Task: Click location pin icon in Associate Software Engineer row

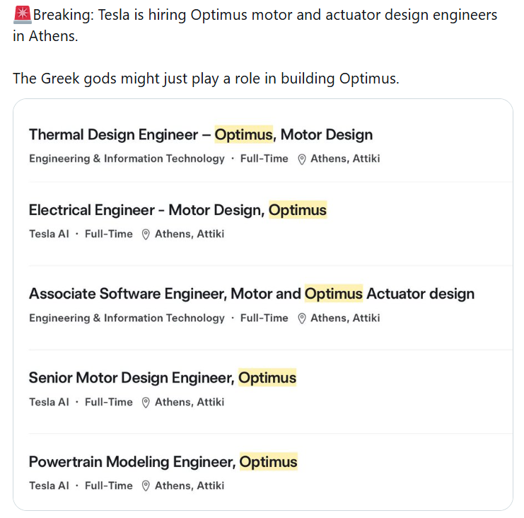Action: tap(302, 318)
